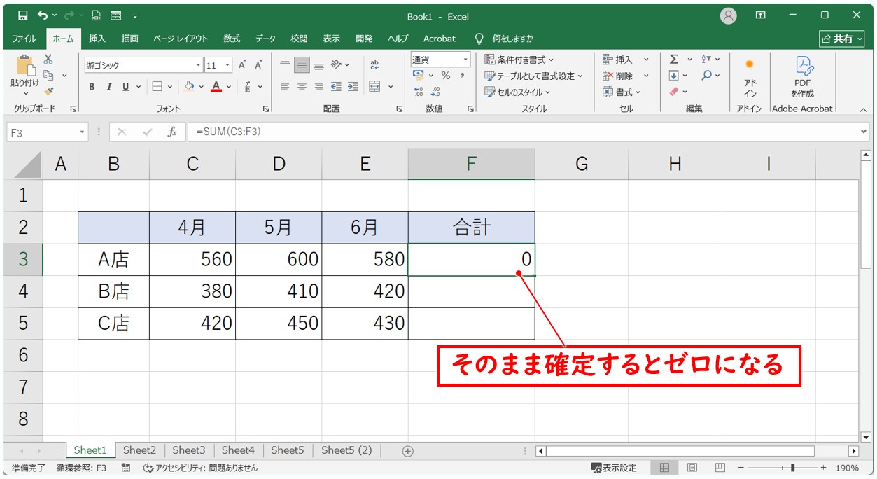Switch to the Sheet2 tab
Screen dimensions: 877x479
[x=139, y=451]
